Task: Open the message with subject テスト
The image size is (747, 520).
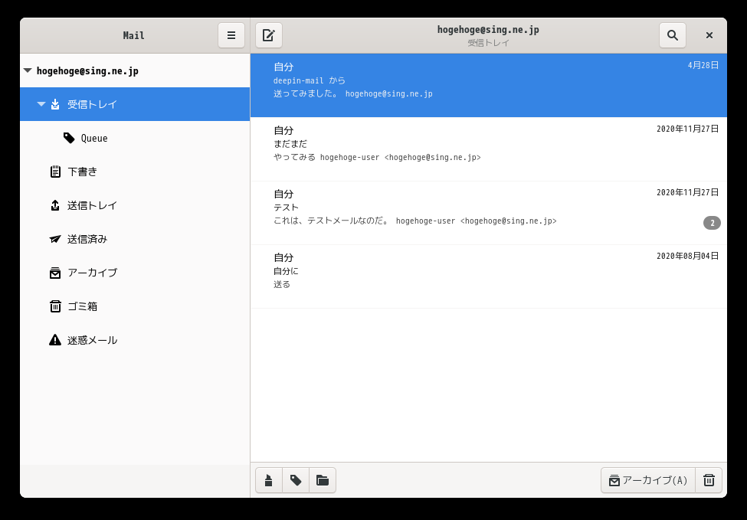Action: (x=489, y=213)
